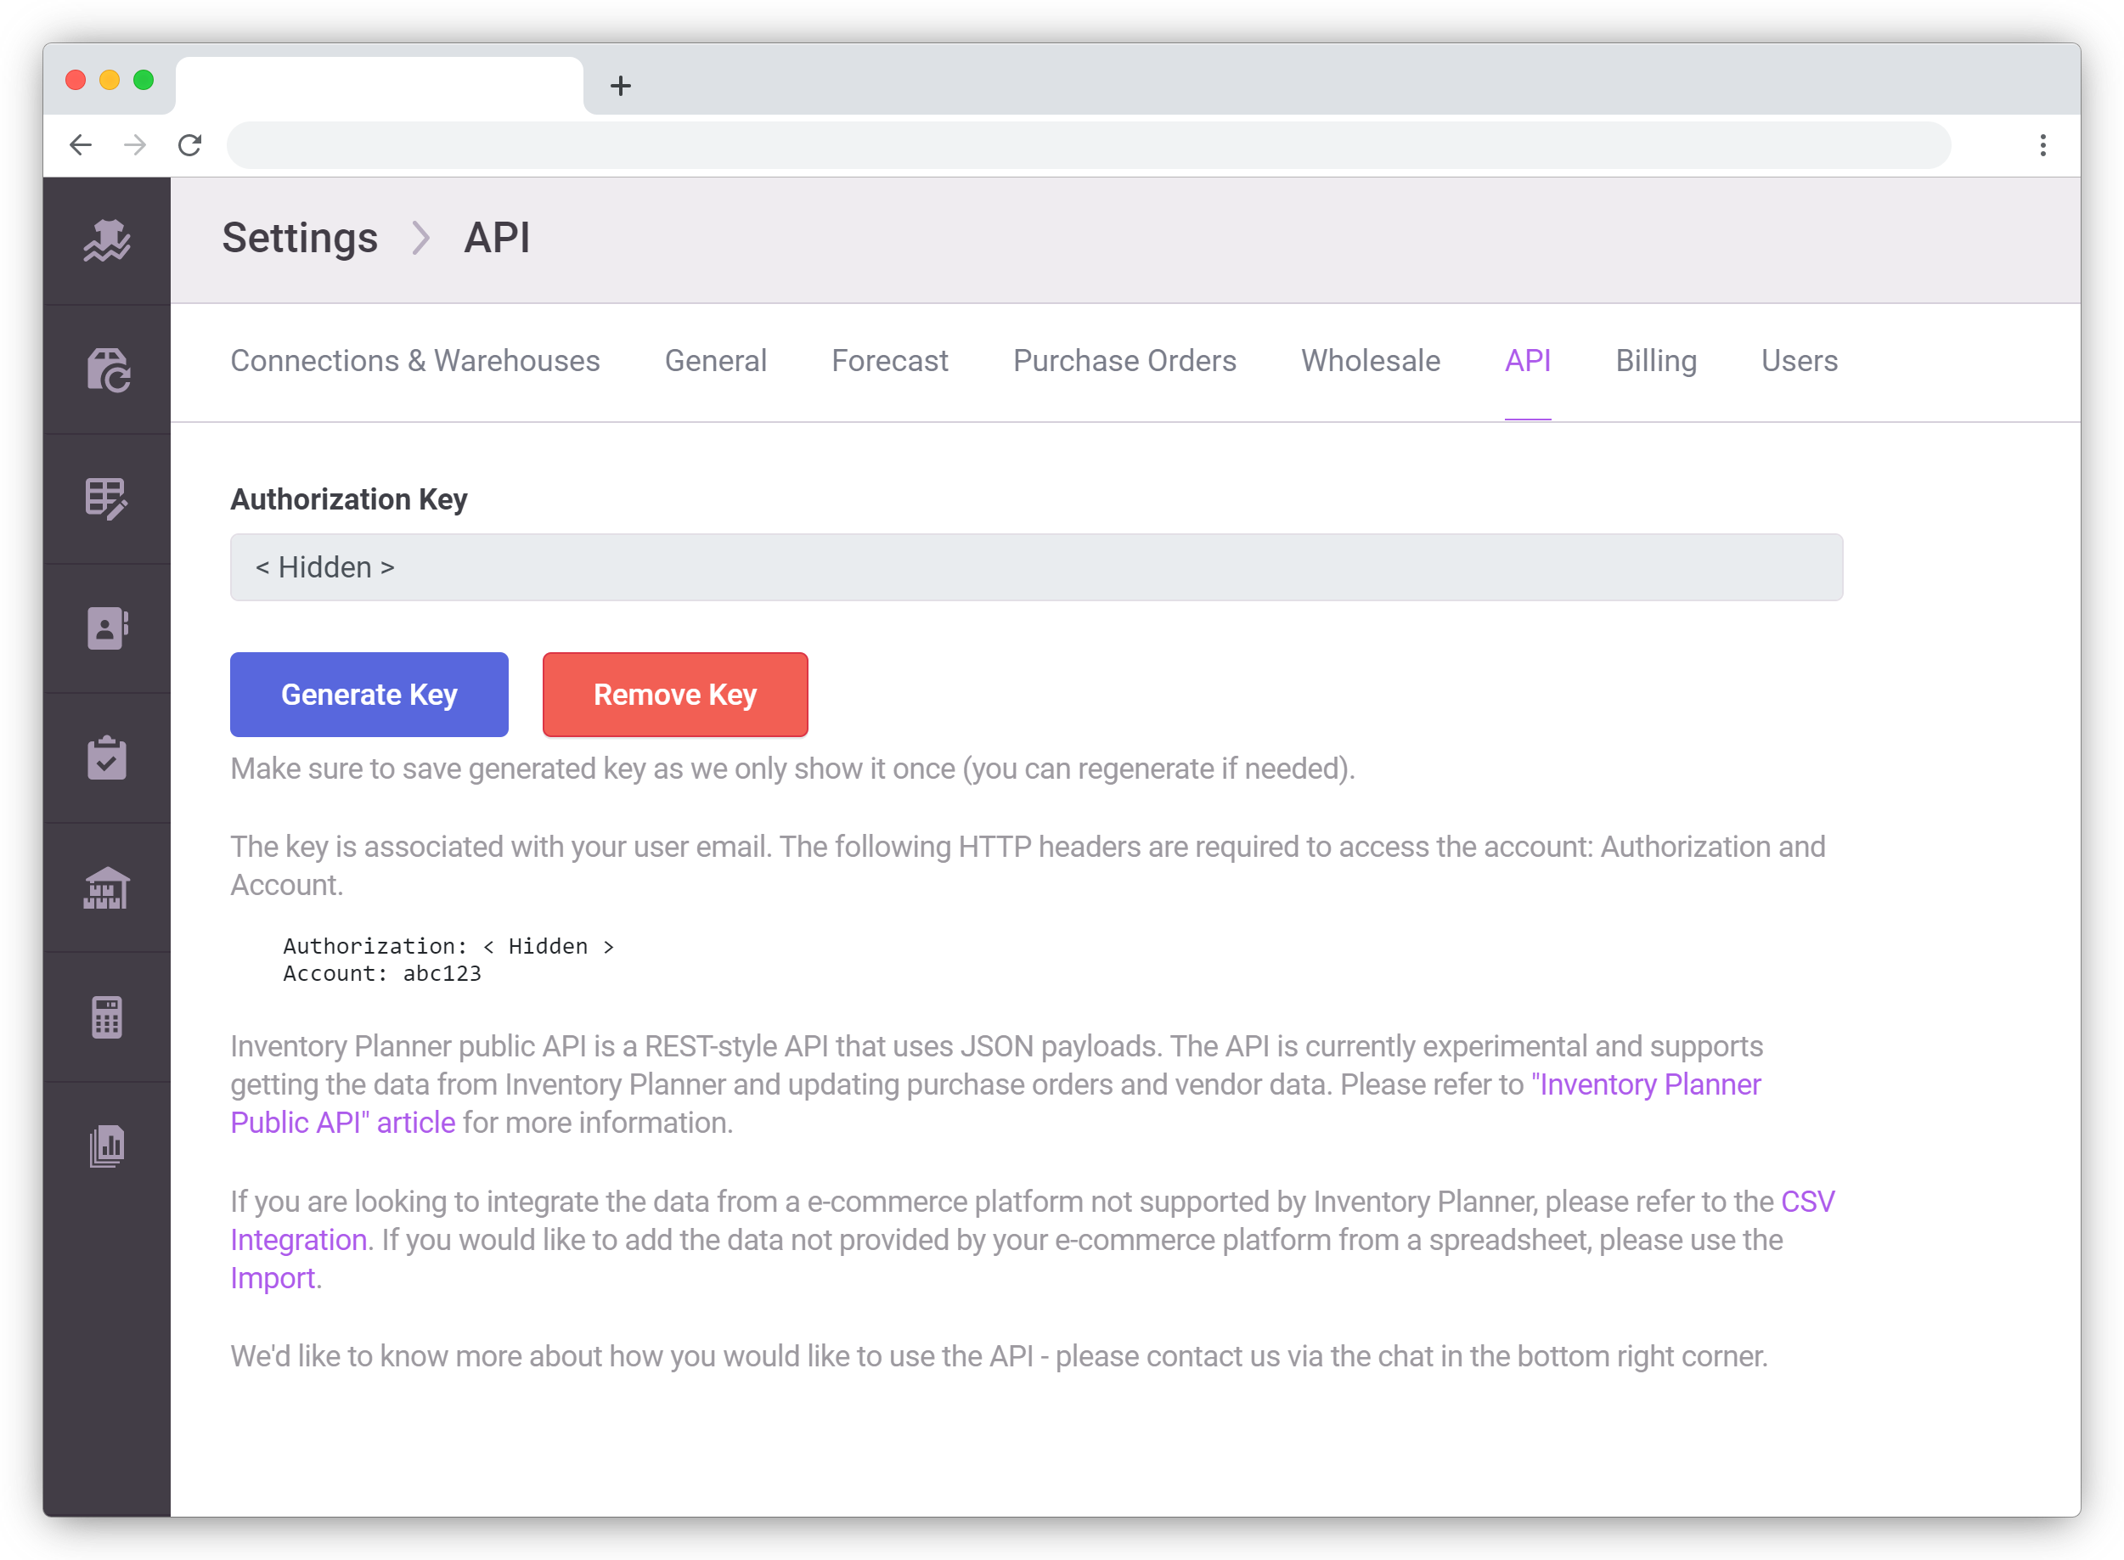
Task: Click the Remove Key button
Action: pos(674,693)
